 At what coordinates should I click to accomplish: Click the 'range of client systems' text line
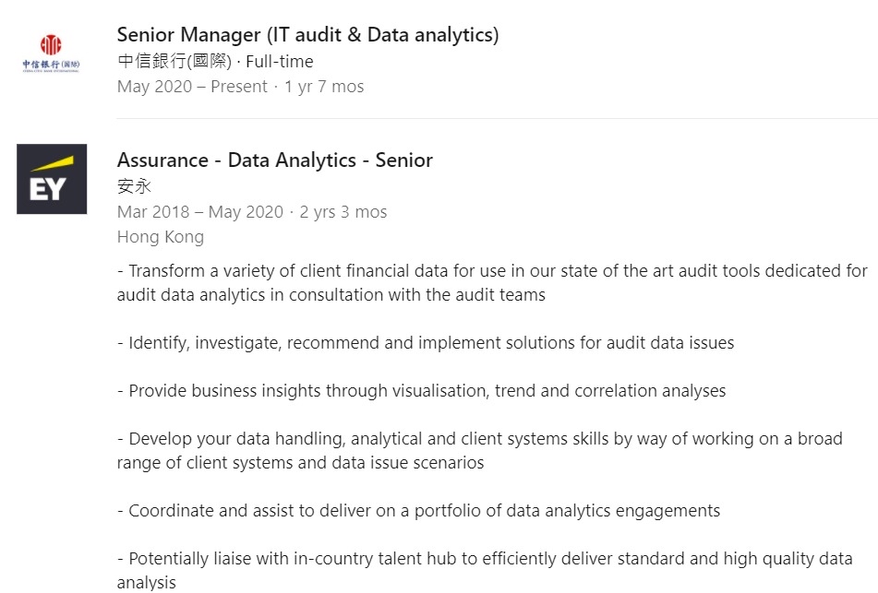point(300,463)
